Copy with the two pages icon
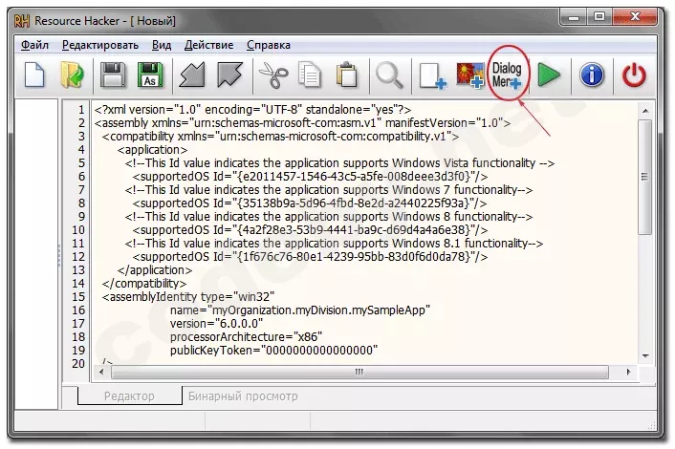This screenshot has height=449, width=675. coord(310,75)
